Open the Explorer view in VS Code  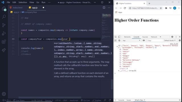click(x=4, y=9)
